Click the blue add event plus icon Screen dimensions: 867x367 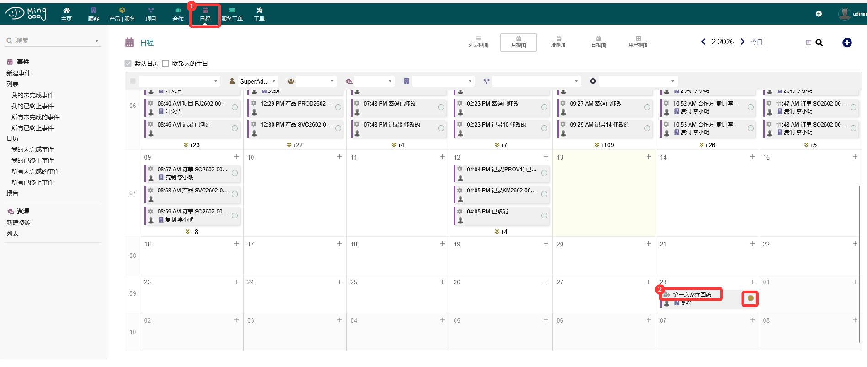(x=847, y=43)
